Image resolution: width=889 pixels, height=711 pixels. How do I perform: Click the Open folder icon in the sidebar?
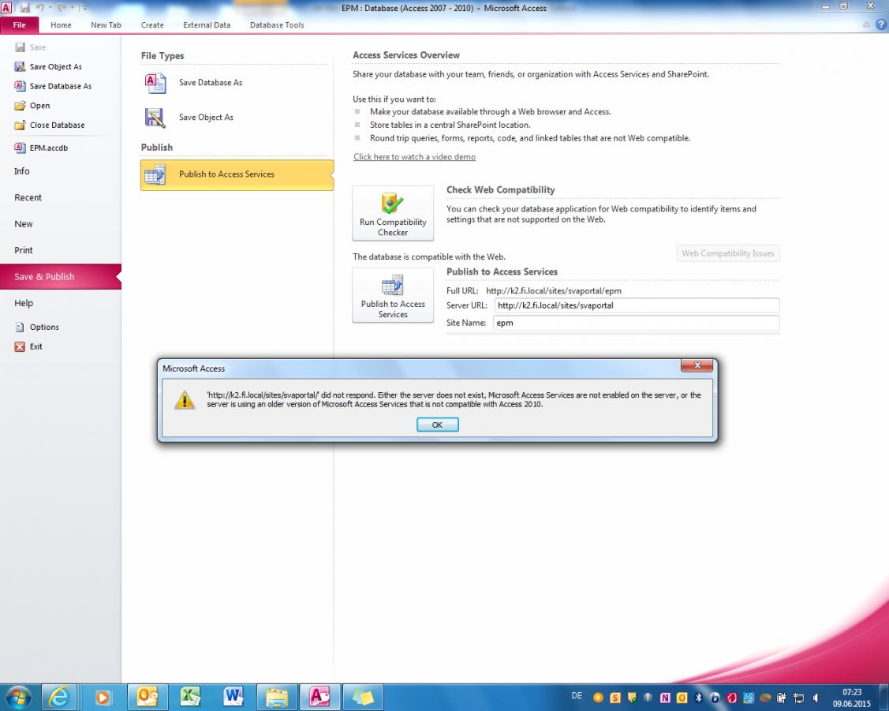(x=20, y=106)
